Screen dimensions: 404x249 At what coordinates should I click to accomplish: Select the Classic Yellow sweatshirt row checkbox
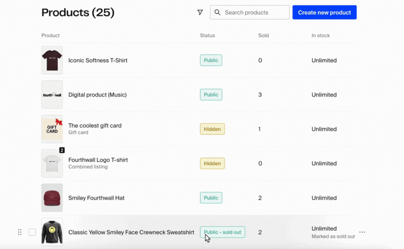pyautogui.click(x=32, y=232)
